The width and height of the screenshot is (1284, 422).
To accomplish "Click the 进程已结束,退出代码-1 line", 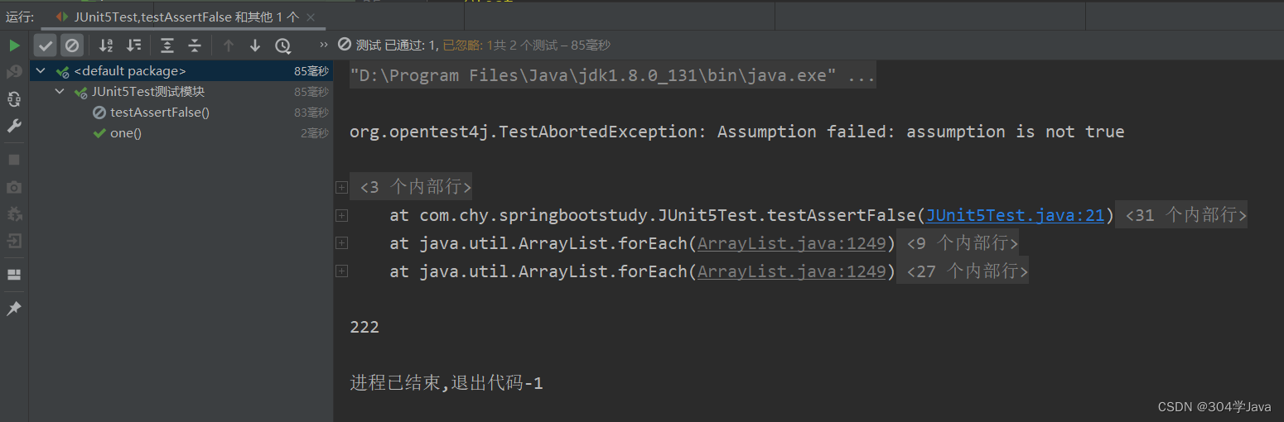I will click(x=447, y=383).
